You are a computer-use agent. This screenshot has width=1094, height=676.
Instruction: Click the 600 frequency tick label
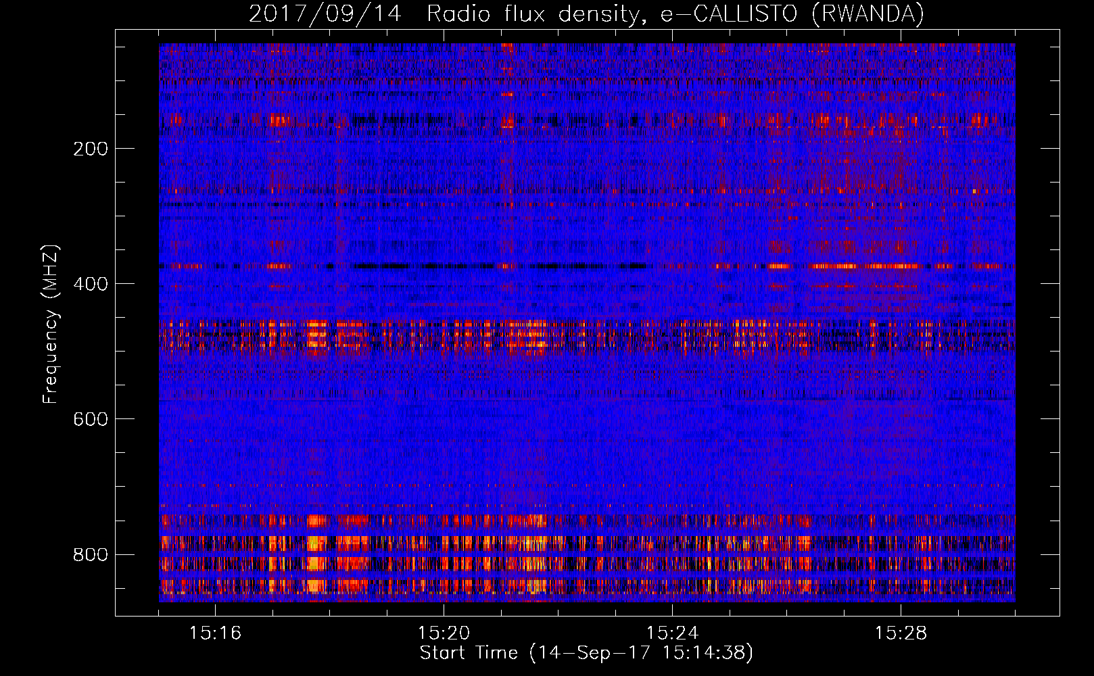pyautogui.click(x=90, y=419)
